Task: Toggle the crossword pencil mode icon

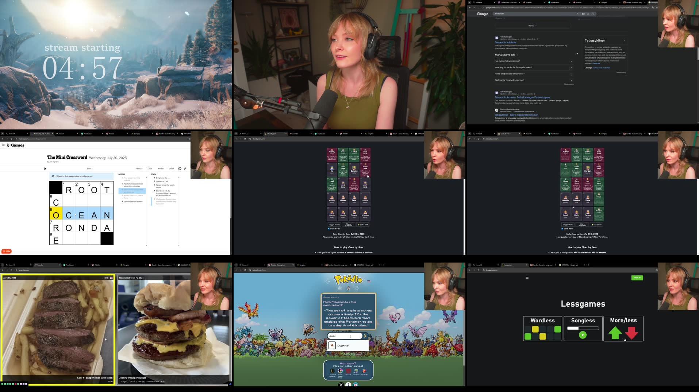Action: pyautogui.click(x=185, y=168)
